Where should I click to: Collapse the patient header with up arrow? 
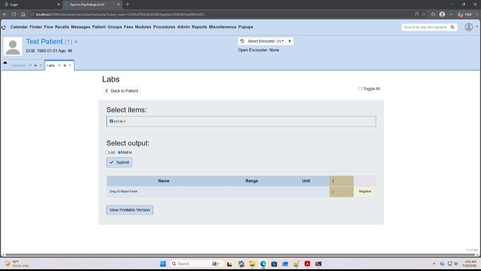(5, 63)
